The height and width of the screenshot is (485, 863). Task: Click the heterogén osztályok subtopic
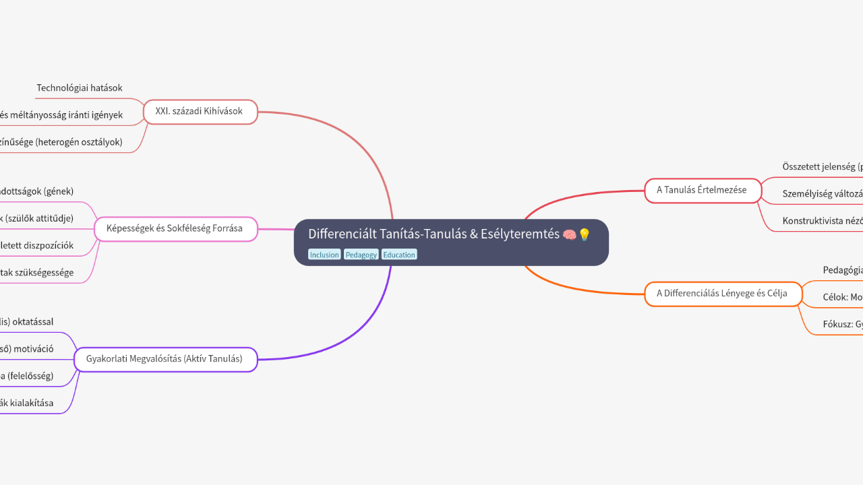point(61,142)
